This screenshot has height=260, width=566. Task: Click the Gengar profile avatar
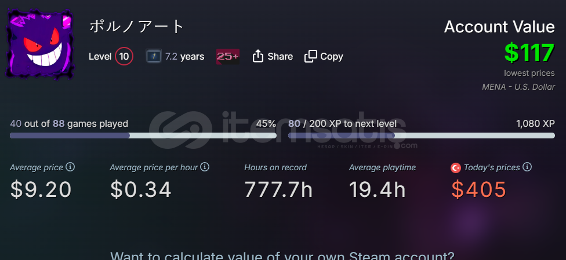[x=39, y=43]
